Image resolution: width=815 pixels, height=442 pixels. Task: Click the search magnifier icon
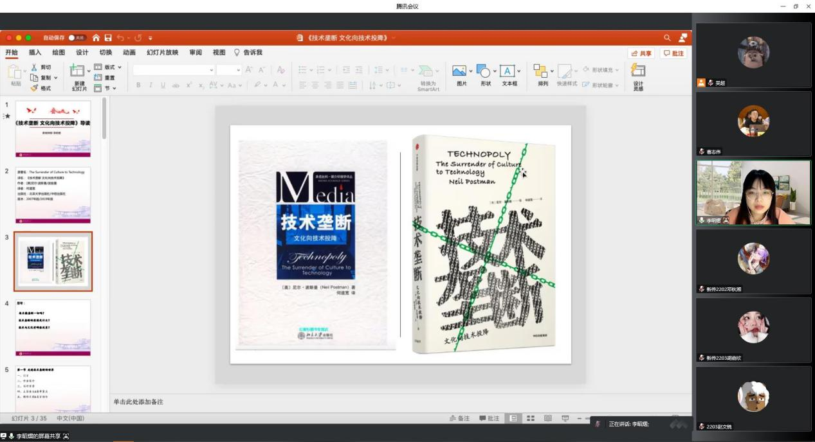(x=667, y=38)
